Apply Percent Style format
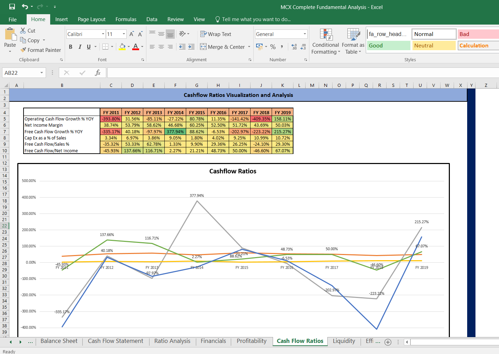The width and height of the screenshot is (499, 354). tap(273, 47)
